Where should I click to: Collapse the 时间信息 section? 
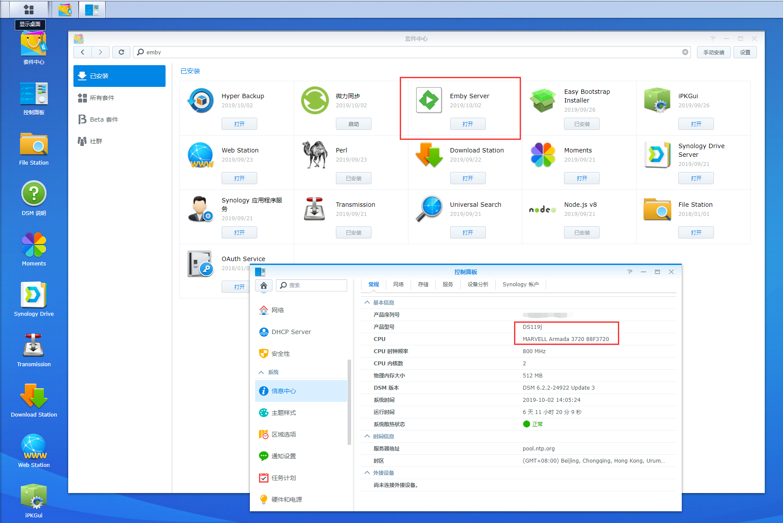pyautogui.click(x=367, y=436)
